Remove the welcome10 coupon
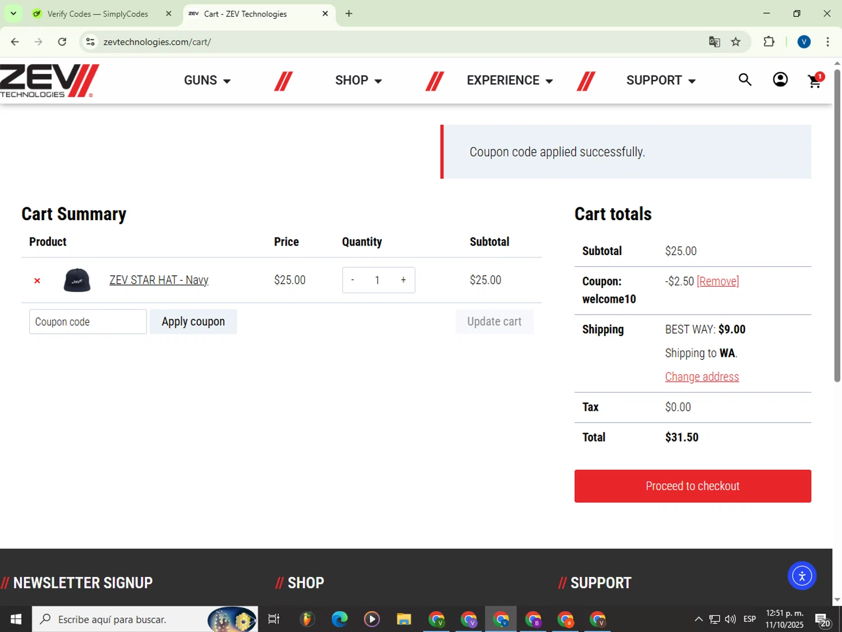 (x=717, y=281)
